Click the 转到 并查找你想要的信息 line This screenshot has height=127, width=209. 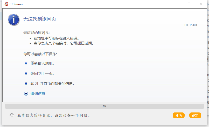point(52,84)
